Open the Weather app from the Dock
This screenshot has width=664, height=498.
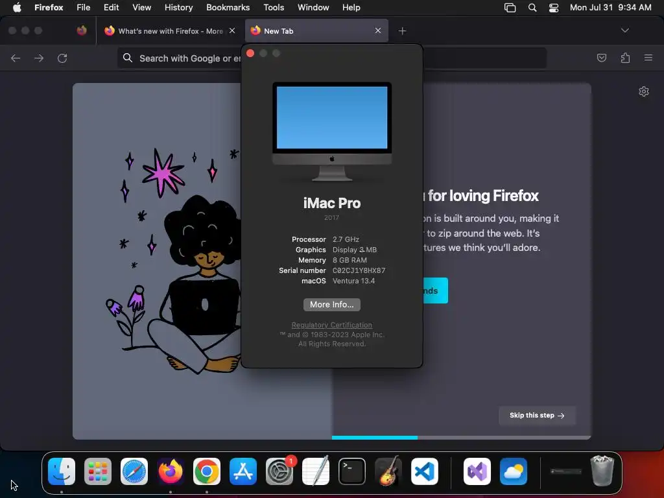point(514,471)
